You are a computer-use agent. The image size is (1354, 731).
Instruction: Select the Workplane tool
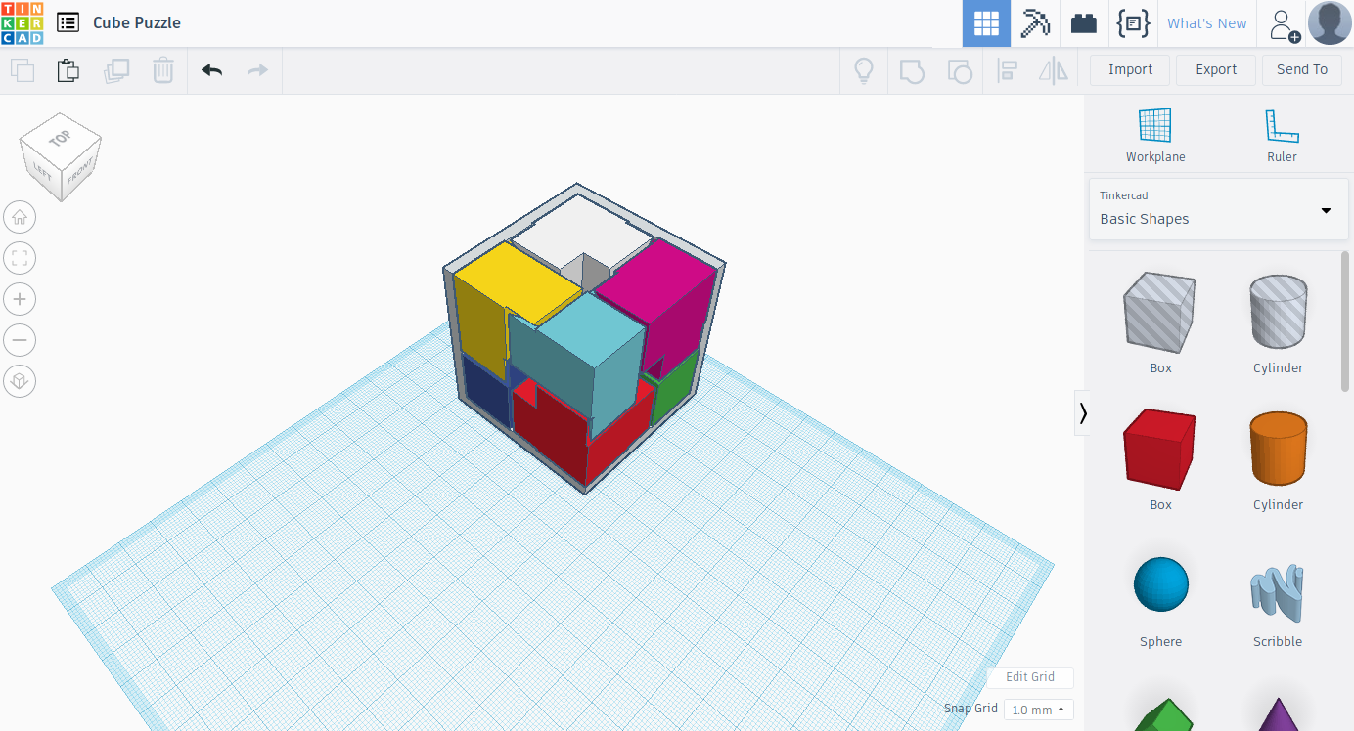tap(1155, 135)
